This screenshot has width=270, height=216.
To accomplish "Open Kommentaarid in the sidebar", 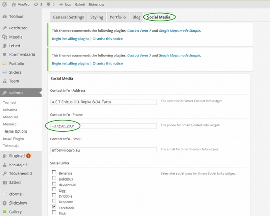I will coord(22,54).
